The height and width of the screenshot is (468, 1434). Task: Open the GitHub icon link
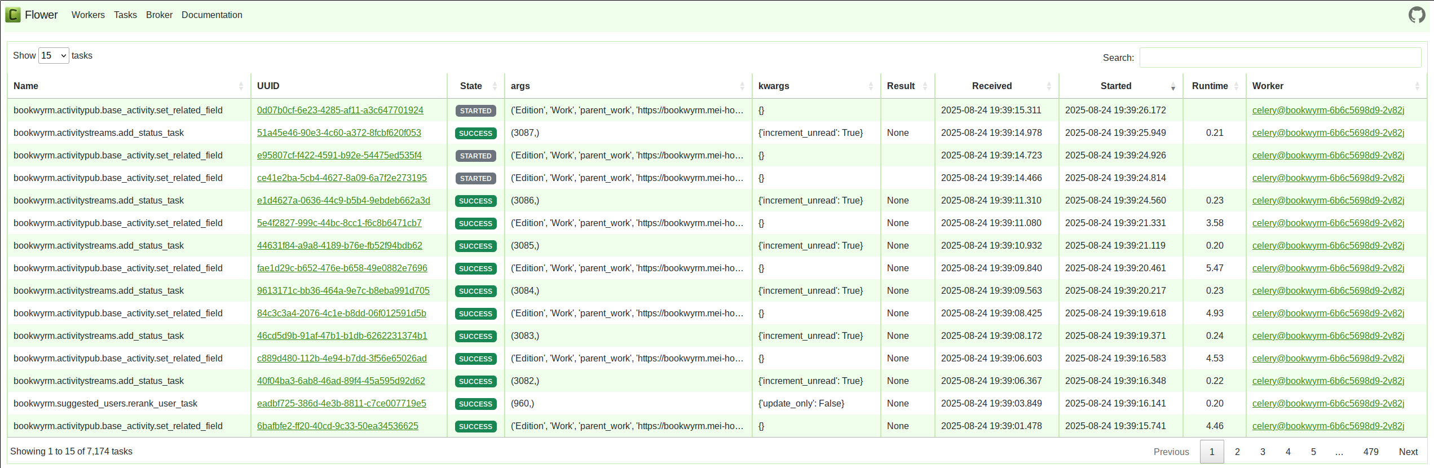pos(1417,15)
